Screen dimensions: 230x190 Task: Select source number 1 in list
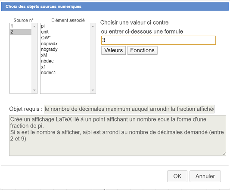[x=21, y=26]
